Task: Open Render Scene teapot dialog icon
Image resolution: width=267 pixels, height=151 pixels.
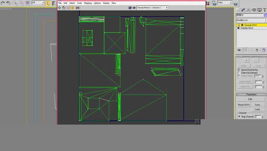Action: [214, 3]
